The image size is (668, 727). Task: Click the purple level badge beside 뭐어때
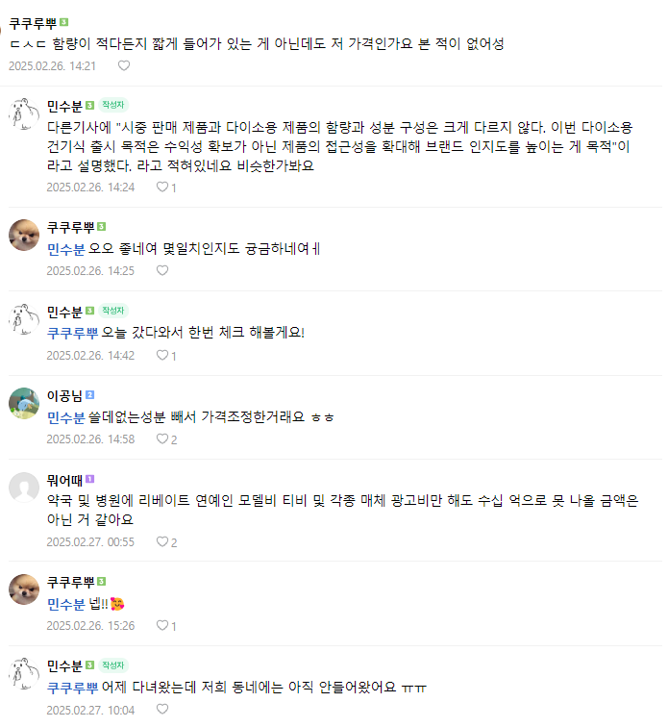90,478
